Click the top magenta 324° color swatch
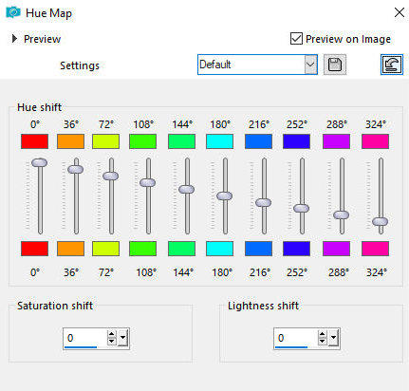Viewport: 409px width, 391px height. click(375, 141)
